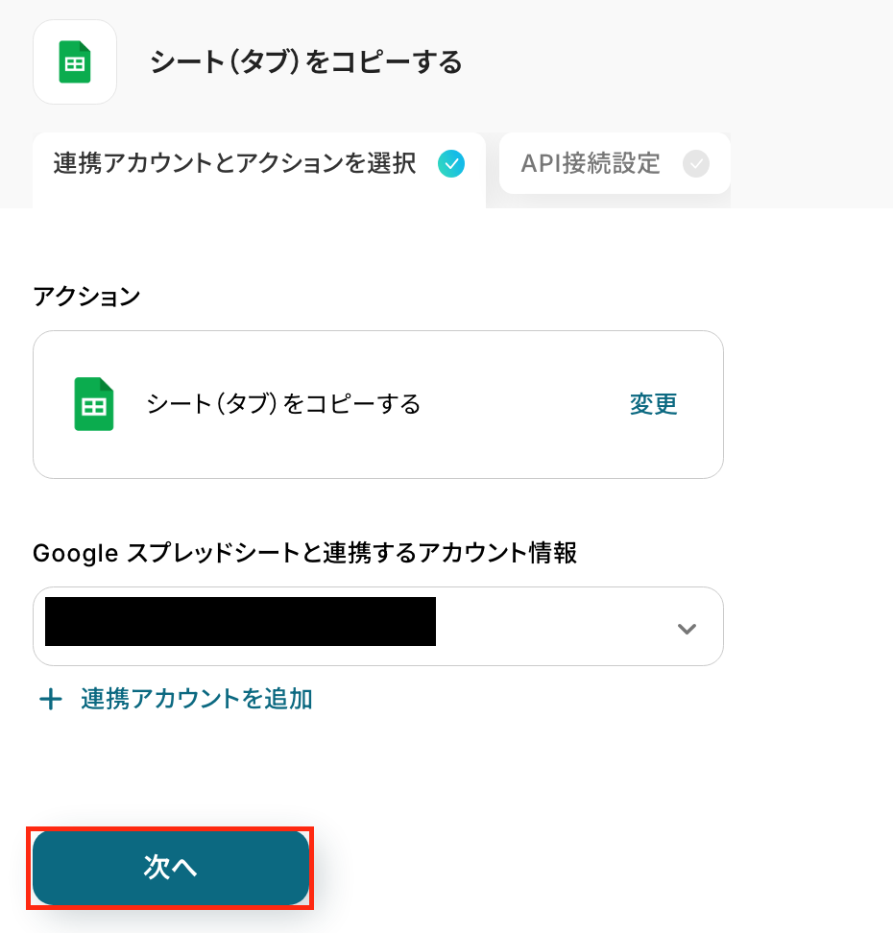
Task: Switch to the 連携アカウントとアクションを選択 tab
Action: coord(235,164)
